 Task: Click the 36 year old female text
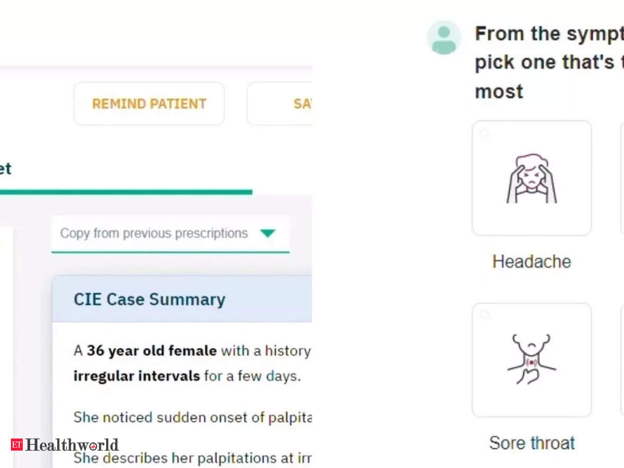click(x=151, y=351)
